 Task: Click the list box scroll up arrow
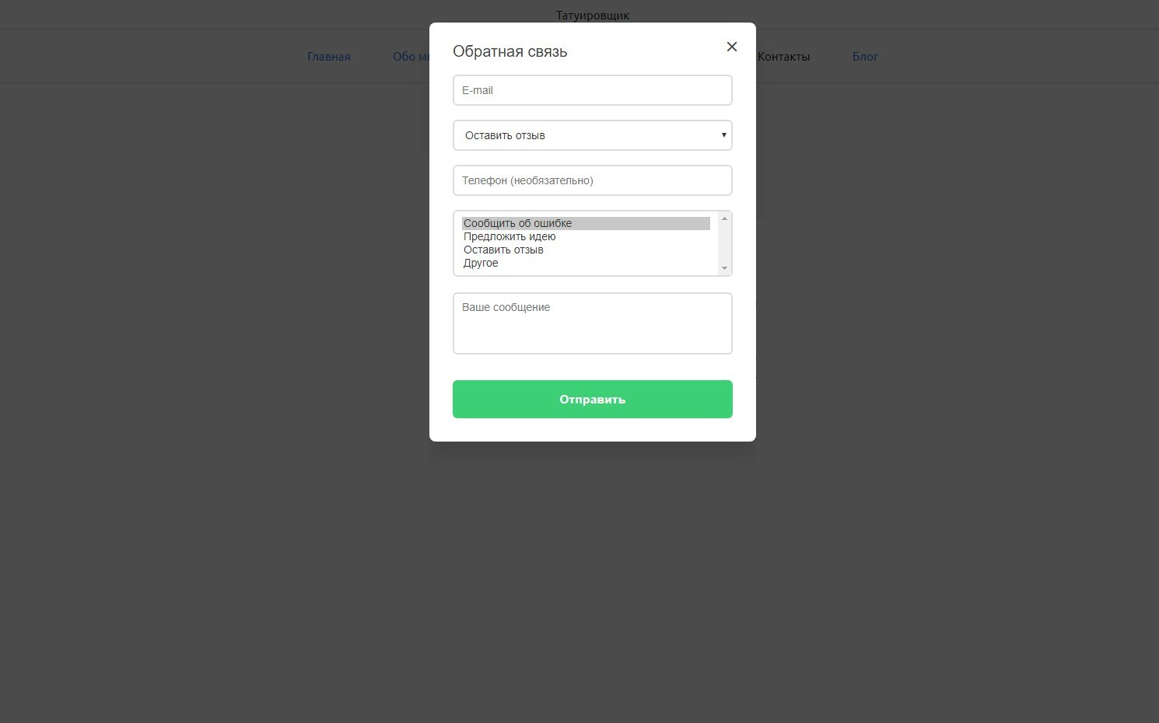point(724,218)
